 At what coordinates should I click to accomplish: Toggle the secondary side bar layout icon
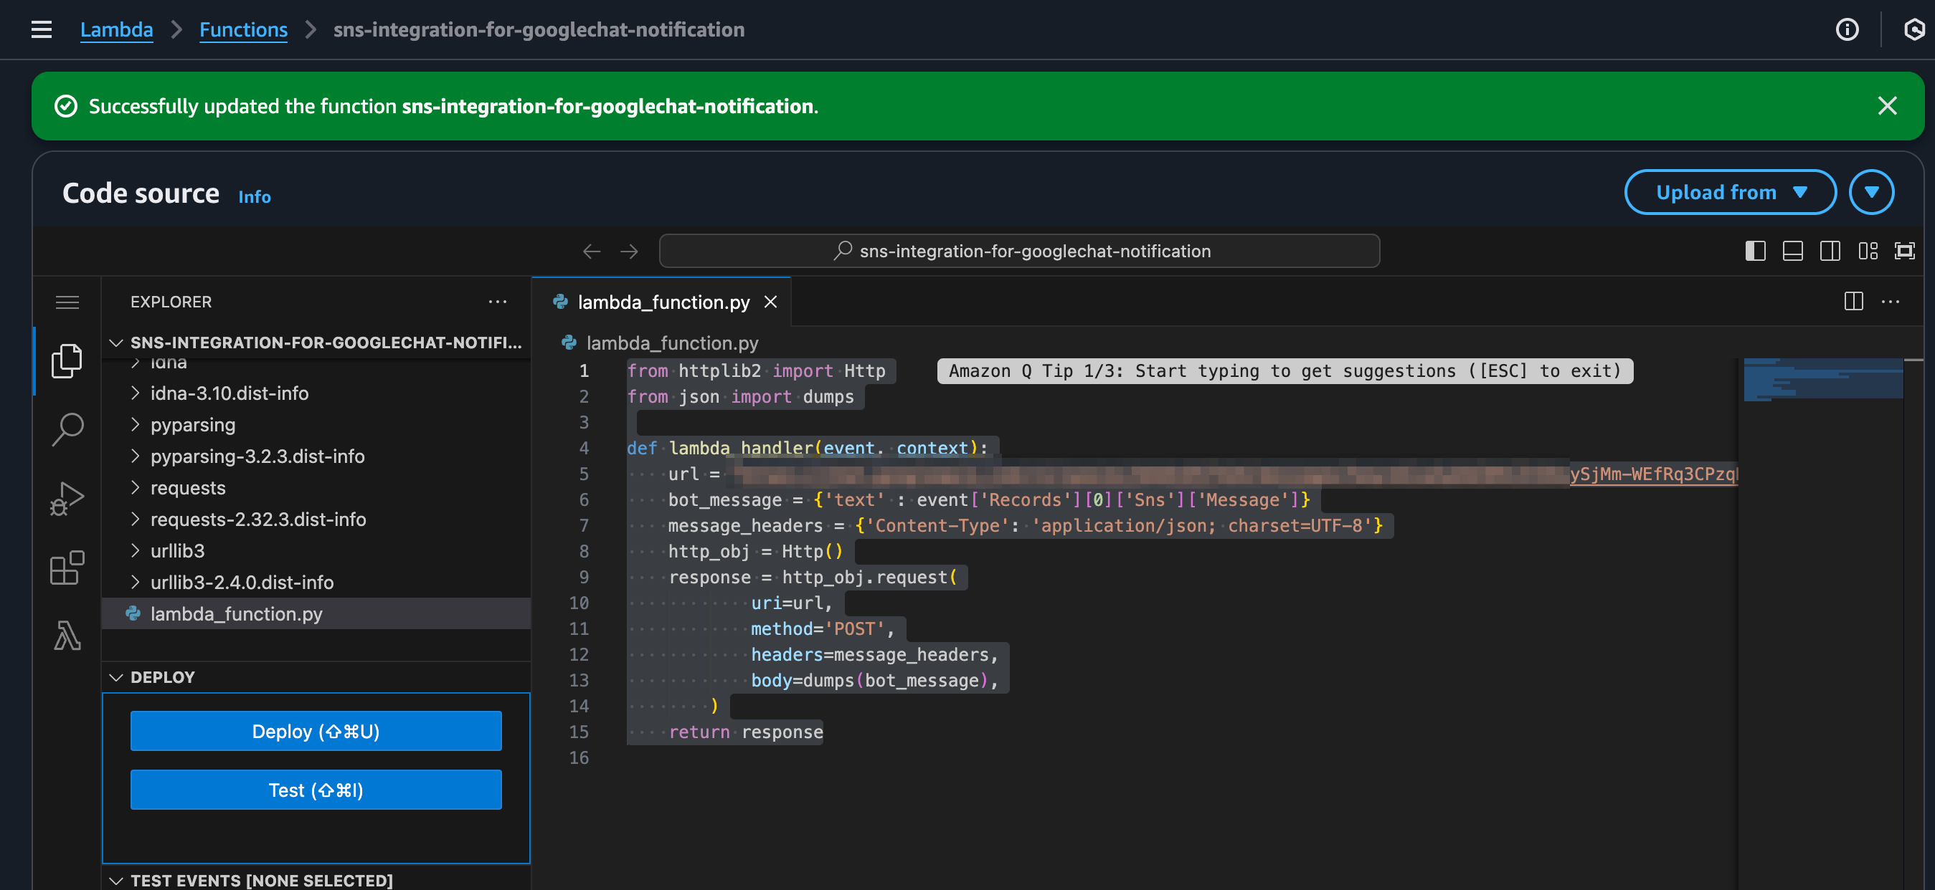coord(1830,251)
